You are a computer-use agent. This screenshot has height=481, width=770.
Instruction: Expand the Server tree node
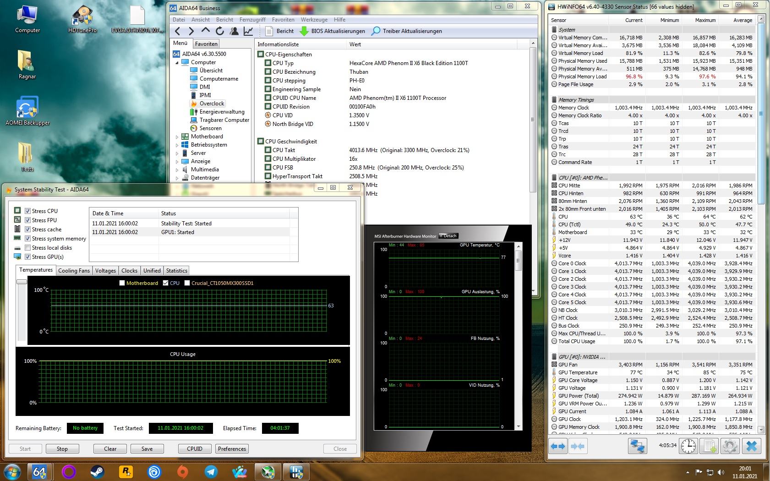[x=177, y=153]
